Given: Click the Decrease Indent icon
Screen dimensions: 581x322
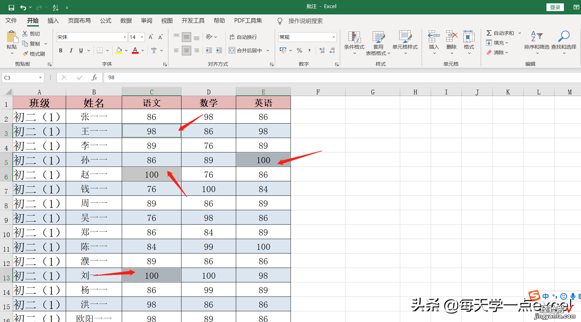Looking at the screenshot, I should [x=209, y=50].
